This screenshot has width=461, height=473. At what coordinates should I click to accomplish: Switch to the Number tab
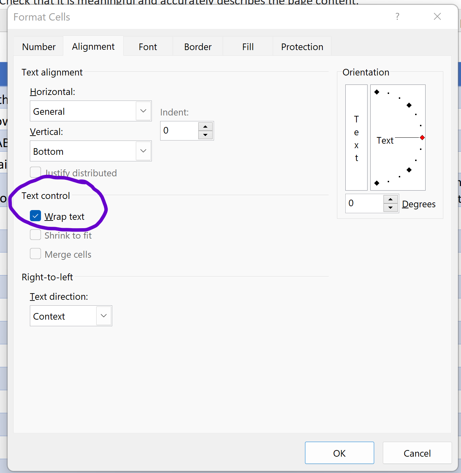(x=39, y=47)
